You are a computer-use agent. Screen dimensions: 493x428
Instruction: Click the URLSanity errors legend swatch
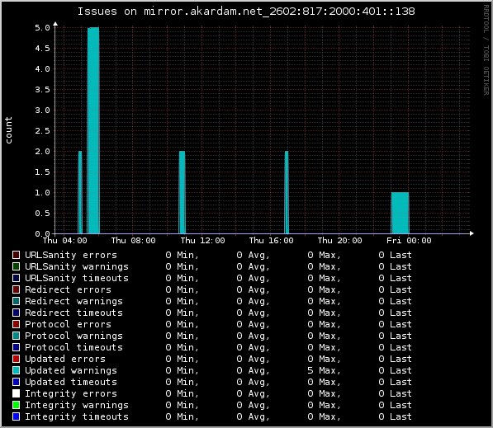click(x=16, y=255)
